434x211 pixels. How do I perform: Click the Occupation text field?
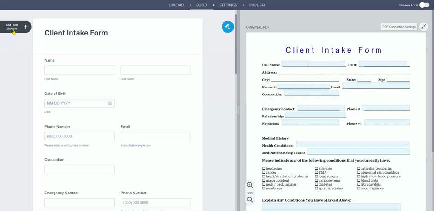(x=79, y=170)
